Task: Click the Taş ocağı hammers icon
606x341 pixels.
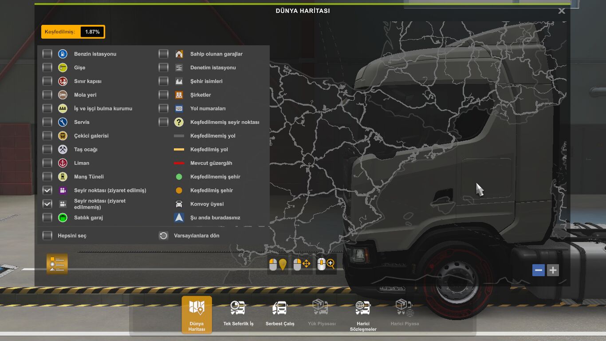Action: (x=63, y=149)
